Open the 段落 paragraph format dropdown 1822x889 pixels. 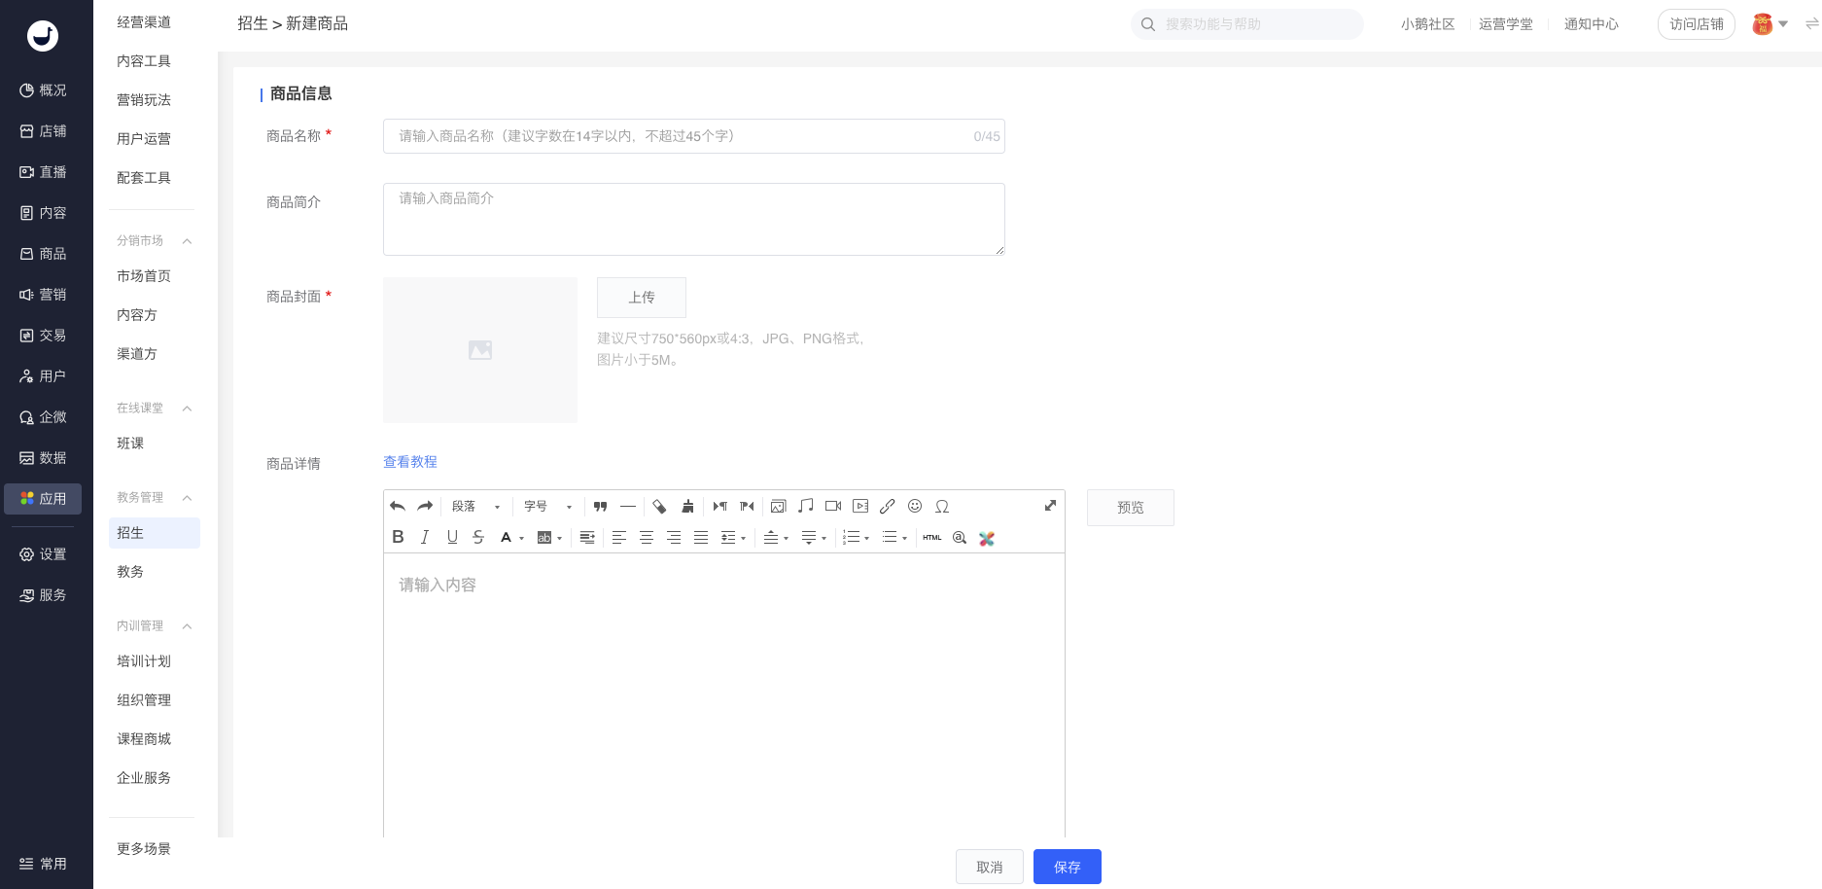pos(476,506)
